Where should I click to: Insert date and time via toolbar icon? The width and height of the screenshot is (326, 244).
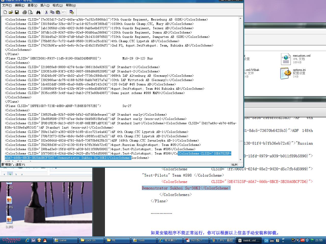[72, 12]
